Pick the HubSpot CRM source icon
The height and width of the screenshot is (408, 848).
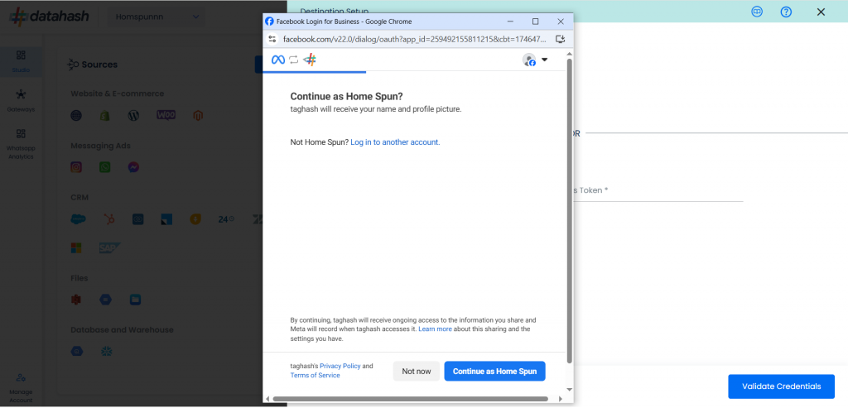pyautogui.click(x=108, y=219)
